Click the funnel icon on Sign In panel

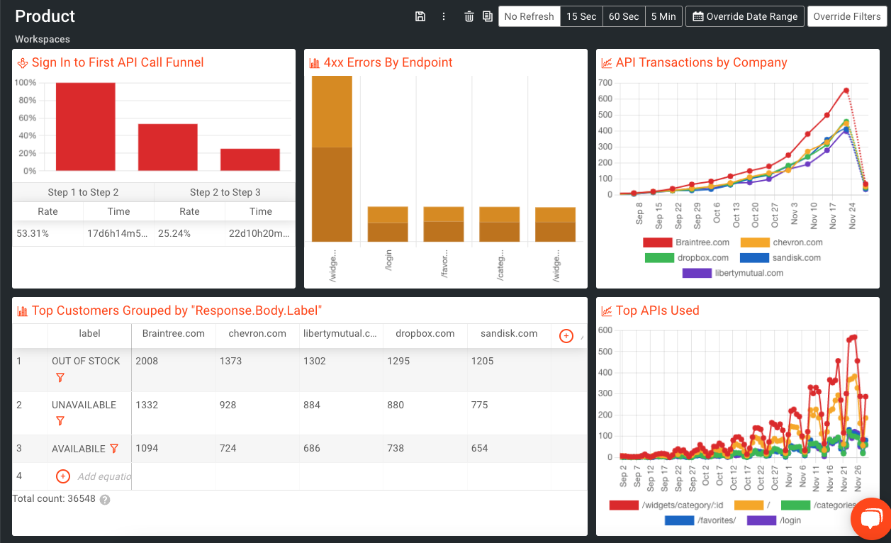coord(21,62)
